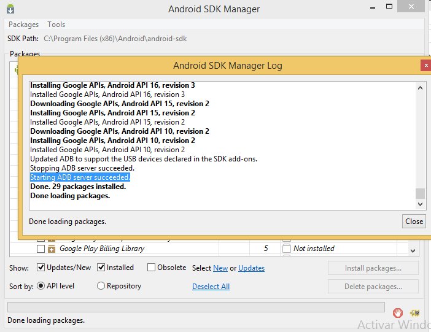Click the Google Play Billing Library package icon
The image size is (431, 332).
tap(52, 249)
